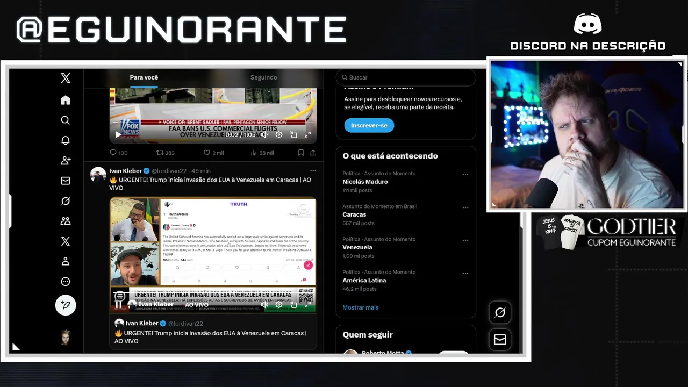
Task: Unmute the Fox News video
Action: (264, 135)
